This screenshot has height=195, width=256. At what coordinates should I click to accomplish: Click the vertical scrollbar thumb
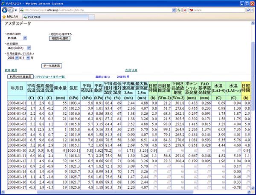[253, 76]
